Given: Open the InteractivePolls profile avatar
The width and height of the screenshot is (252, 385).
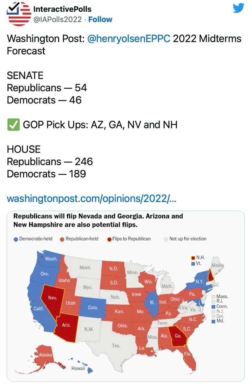Looking at the screenshot, I should point(19,14).
